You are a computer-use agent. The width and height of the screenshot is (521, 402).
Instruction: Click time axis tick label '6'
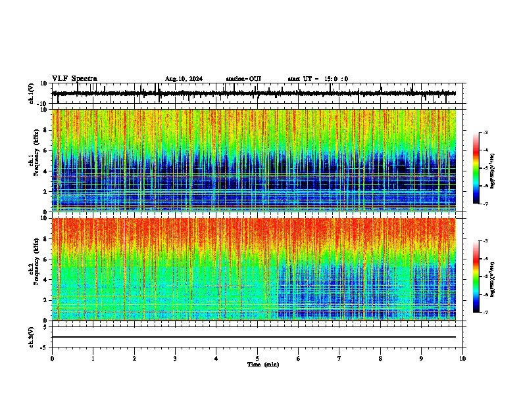pyautogui.click(x=298, y=359)
